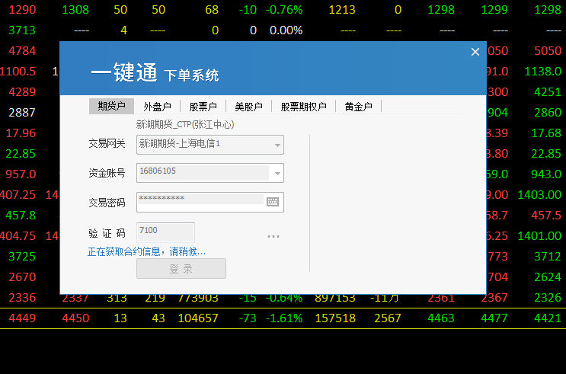The image size is (566, 374).
Task: Click the 3725 price cell
Action: [22, 256]
